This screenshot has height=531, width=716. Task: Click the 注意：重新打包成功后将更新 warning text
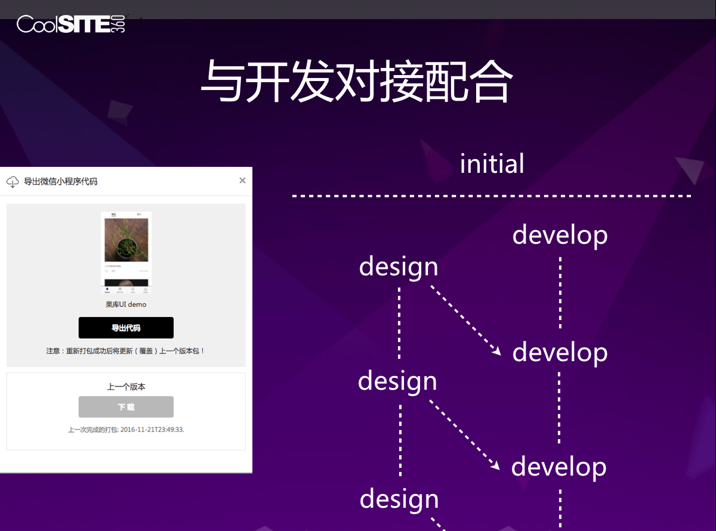tap(126, 352)
